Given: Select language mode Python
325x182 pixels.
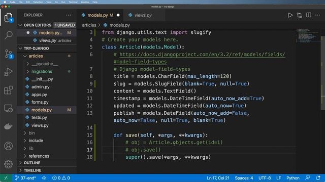Looking at the screenshot, I should [292, 178].
